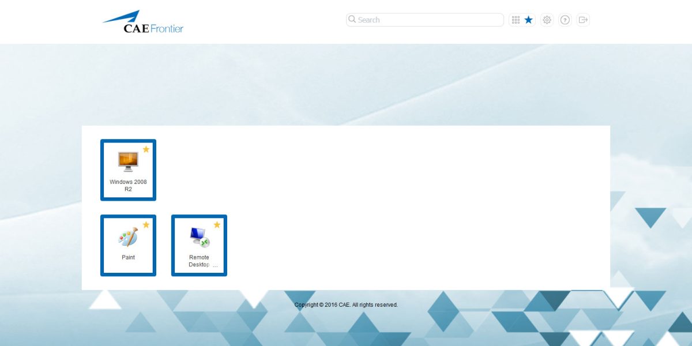Toggle the favorite star on Paint
The width and height of the screenshot is (692, 346).
click(146, 225)
